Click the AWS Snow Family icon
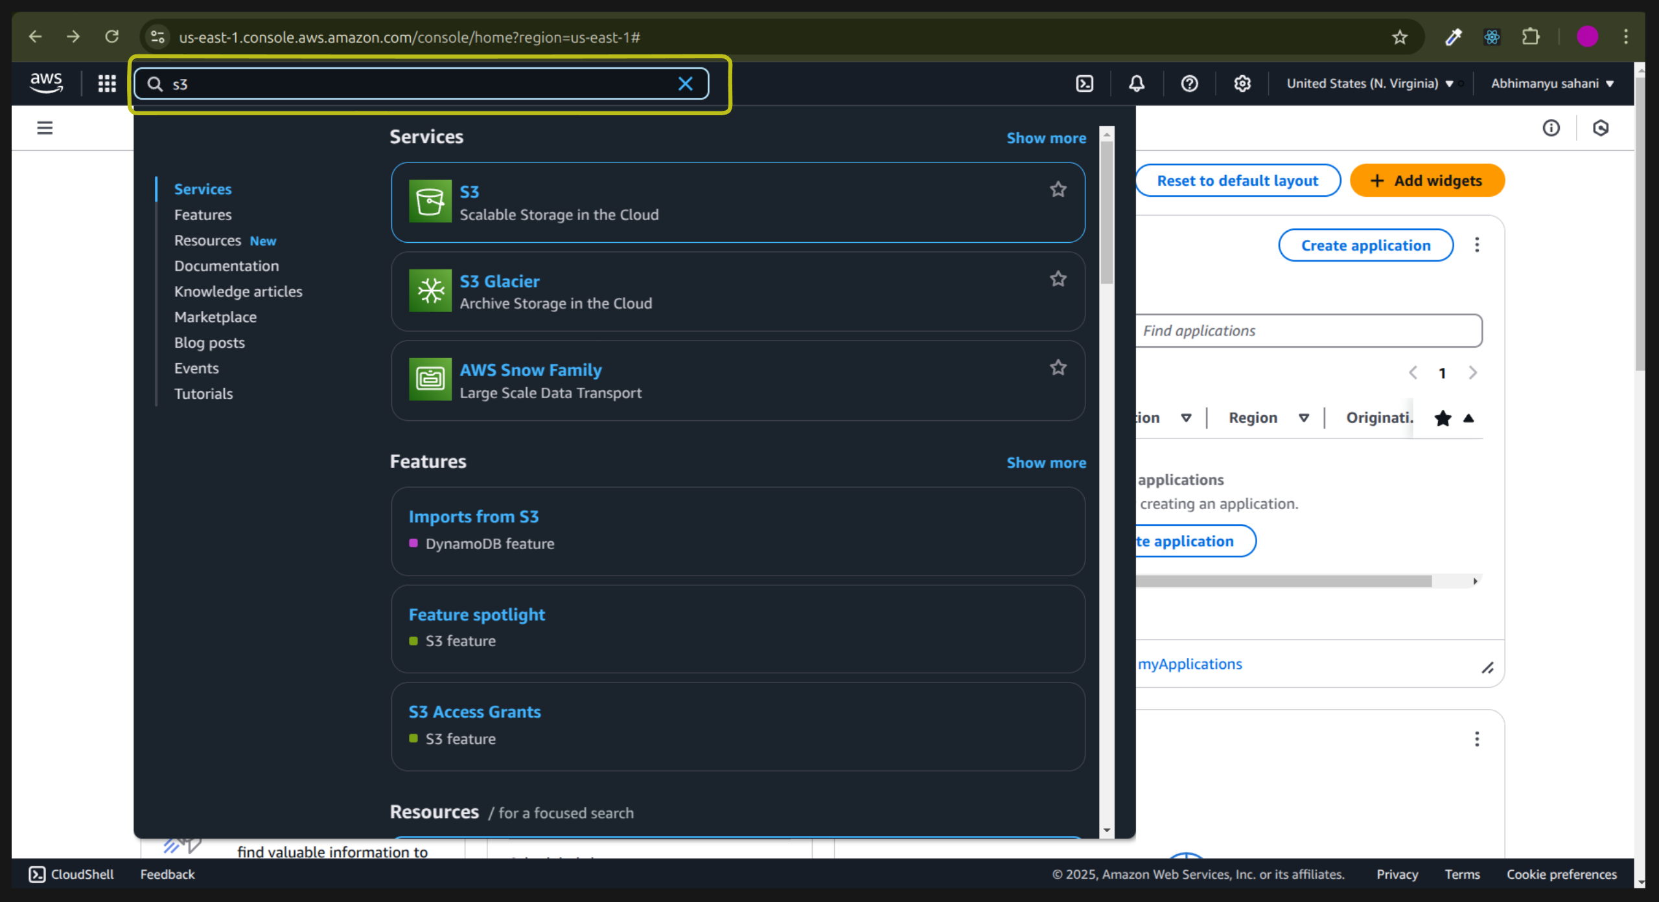Viewport: 1659px width, 902px height. [x=430, y=379]
